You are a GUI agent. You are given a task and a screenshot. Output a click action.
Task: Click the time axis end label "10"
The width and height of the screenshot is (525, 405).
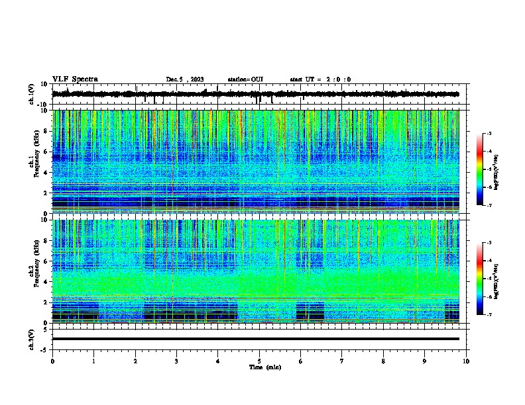click(466, 361)
